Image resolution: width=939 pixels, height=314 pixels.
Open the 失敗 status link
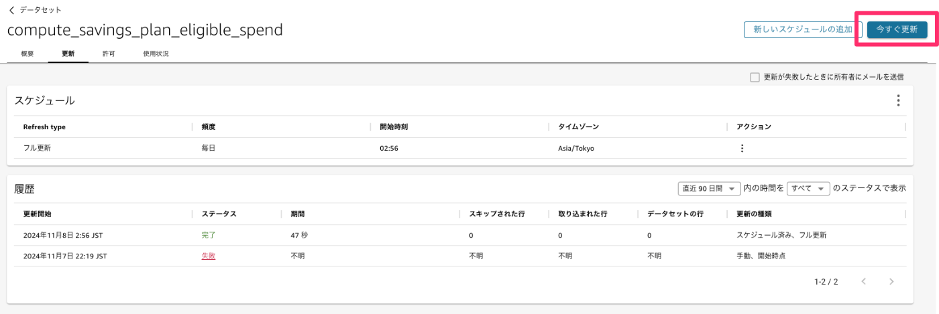[x=209, y=256]
